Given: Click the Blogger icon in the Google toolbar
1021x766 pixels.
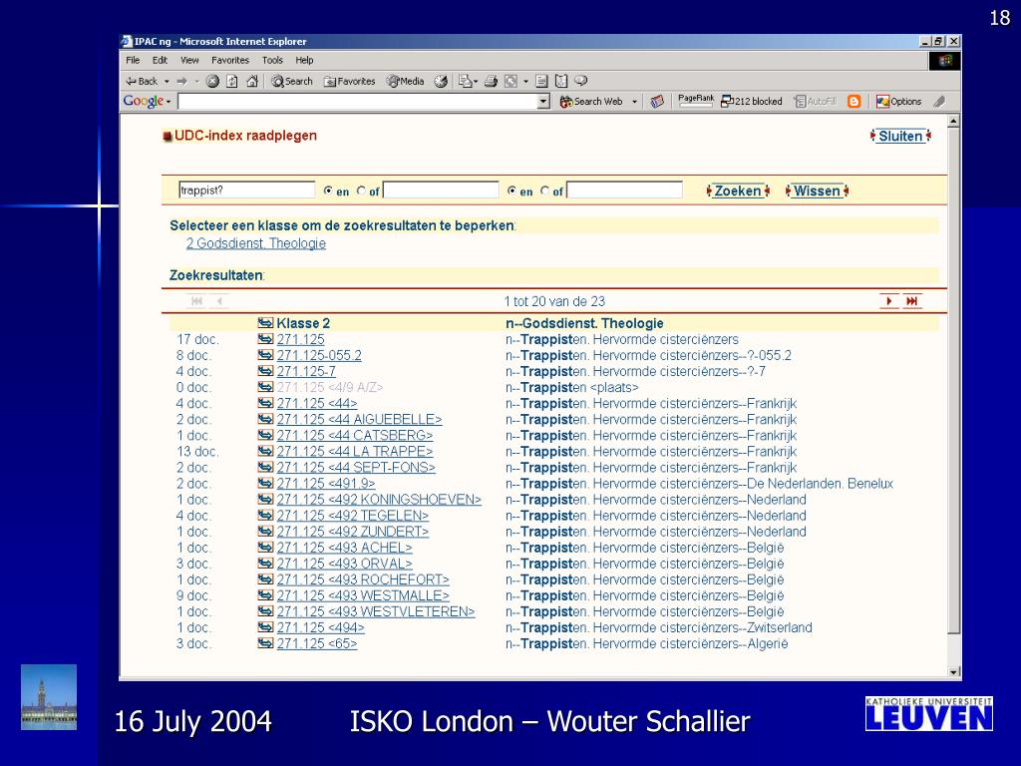Looking at the screenshot, I should [854, 102].
